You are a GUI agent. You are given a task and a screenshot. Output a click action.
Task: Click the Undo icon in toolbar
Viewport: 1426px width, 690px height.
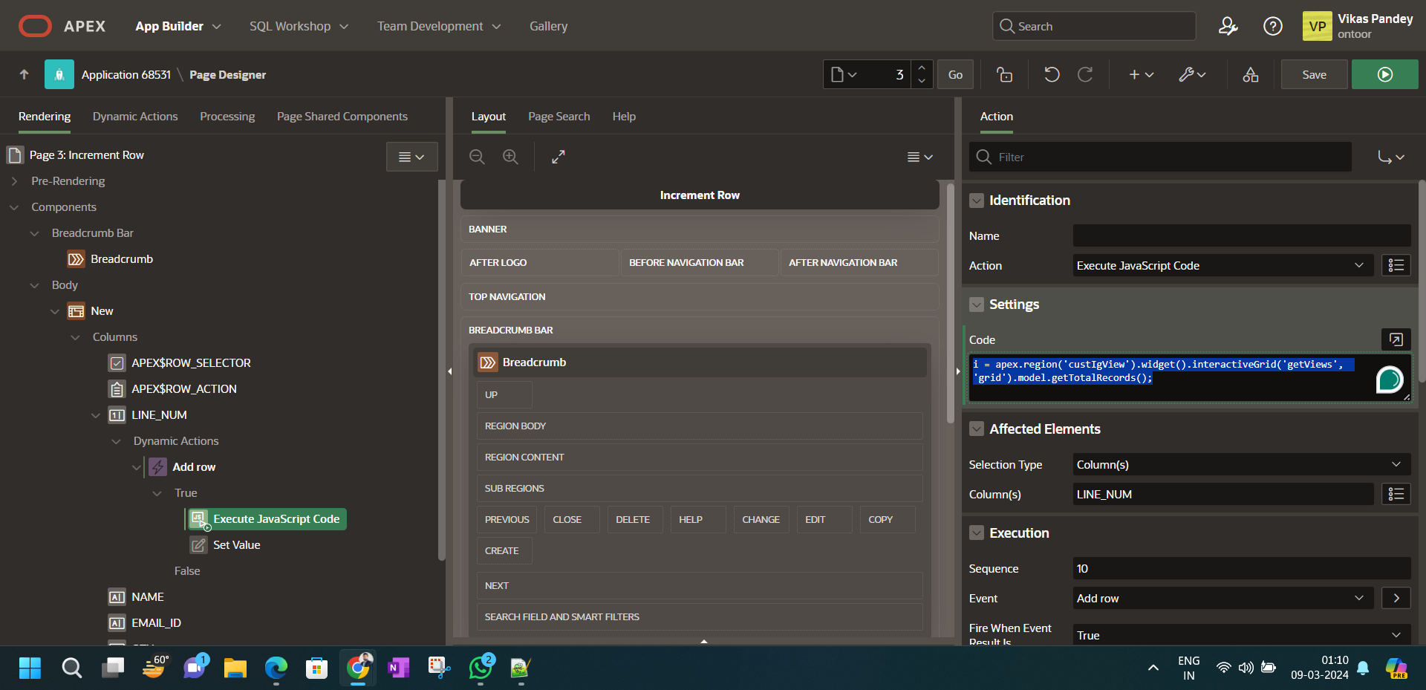click(x=1052, y=74)
